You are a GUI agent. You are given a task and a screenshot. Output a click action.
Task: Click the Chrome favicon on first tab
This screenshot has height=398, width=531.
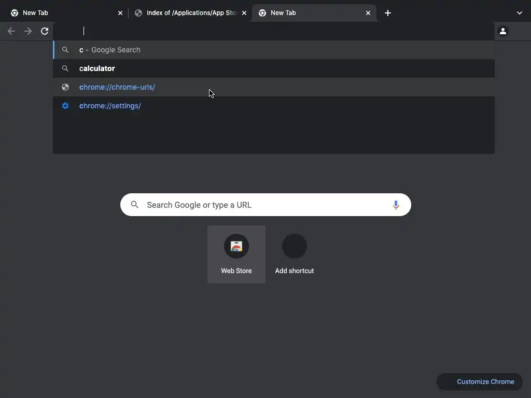coord(14,13)
